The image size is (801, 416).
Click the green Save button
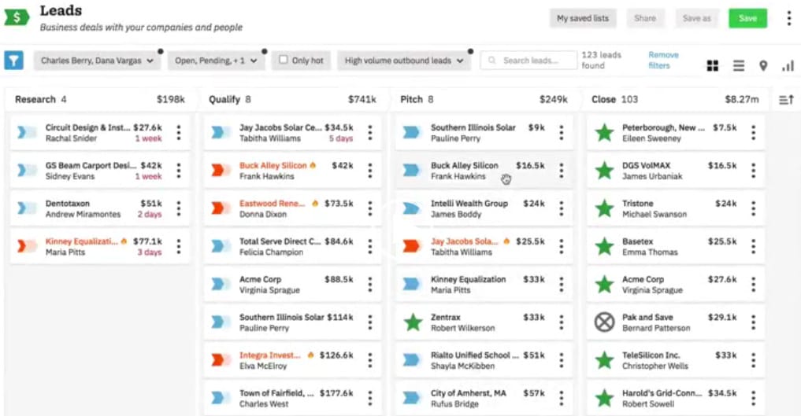747,19
